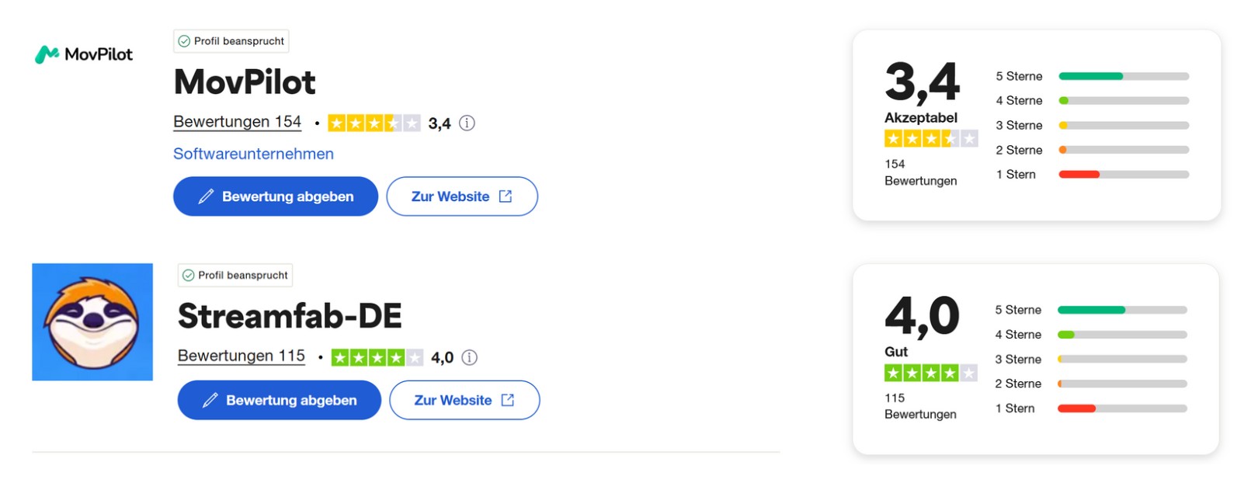Click the external-link icon next to Zur Website for MovPilot
The height and width of the screenshot is (483, 1244).
(x=506, y=196)
